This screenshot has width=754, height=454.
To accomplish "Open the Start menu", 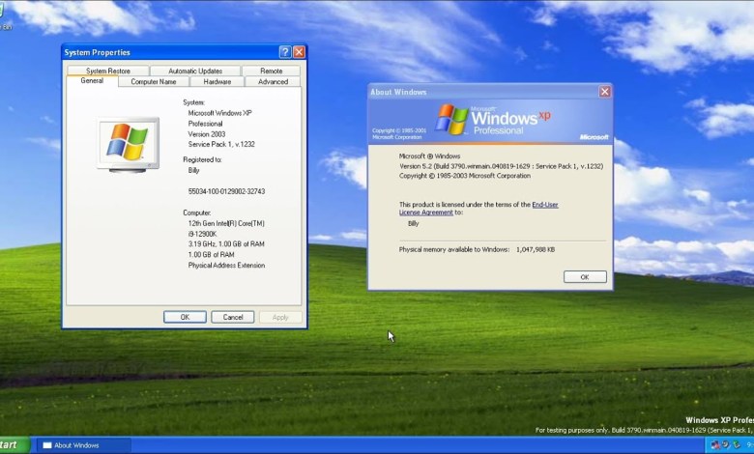I will coord(14,445).
